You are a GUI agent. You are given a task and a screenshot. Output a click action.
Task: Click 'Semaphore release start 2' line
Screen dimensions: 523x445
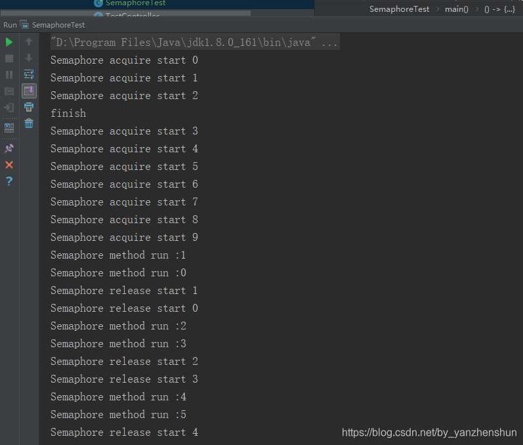[124, 362]
